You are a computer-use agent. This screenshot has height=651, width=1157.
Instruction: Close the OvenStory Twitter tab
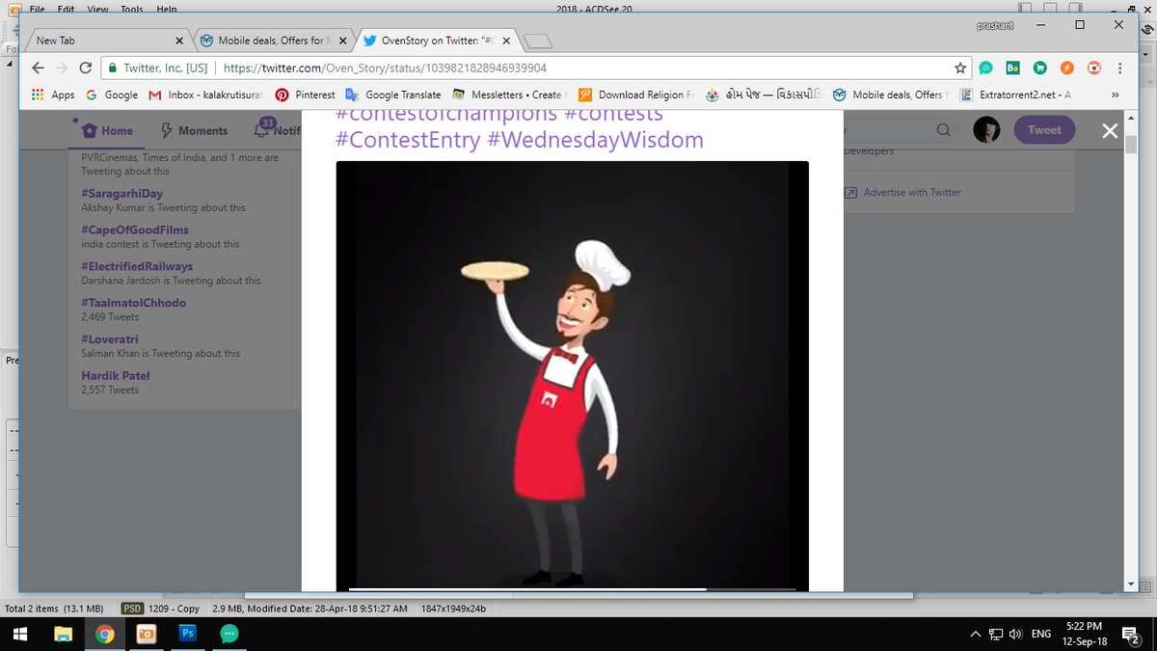coord(507,41)
